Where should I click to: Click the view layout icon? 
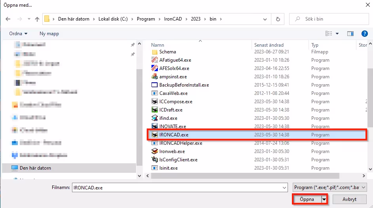pyautogui.click(x=329, y=34)
